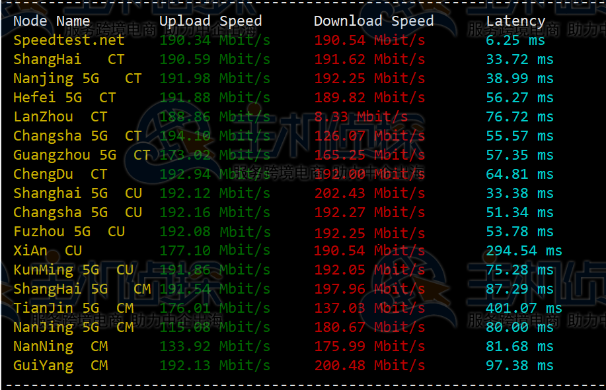Click the Speedtest.net node label
The image size is (606, 390).
pyautogui.click(x=68, y=40)
